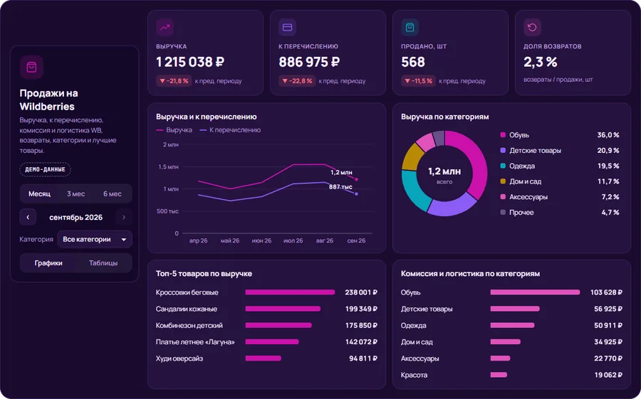Screen dimensions: 641x399
Task: Click the 56 925 ₽ commission value
Action: tap(608, 309)
